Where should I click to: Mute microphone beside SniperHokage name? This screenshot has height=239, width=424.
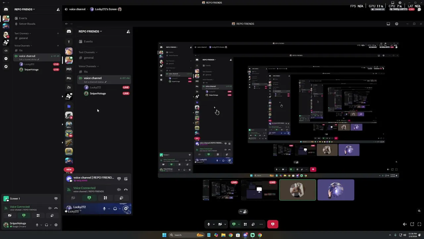click(37, 225)
